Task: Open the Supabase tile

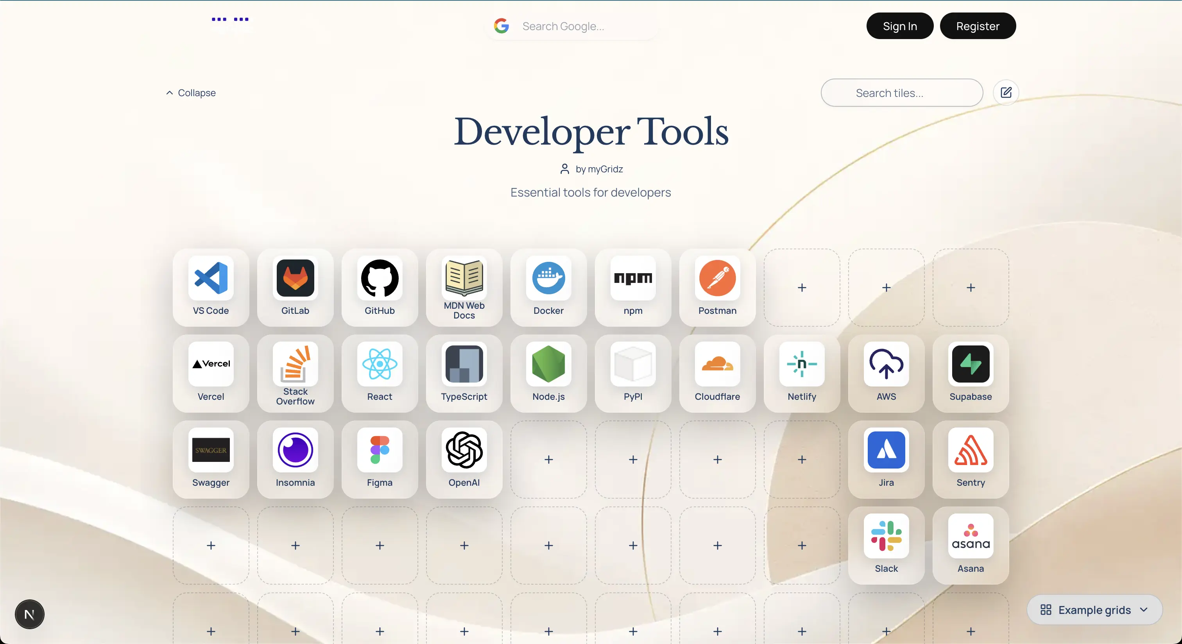Action: tap(971, 373)
